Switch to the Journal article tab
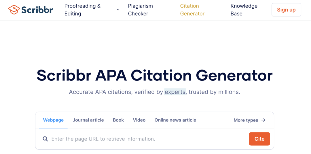This screenshot has height=154, width=311. coord(88,120)
